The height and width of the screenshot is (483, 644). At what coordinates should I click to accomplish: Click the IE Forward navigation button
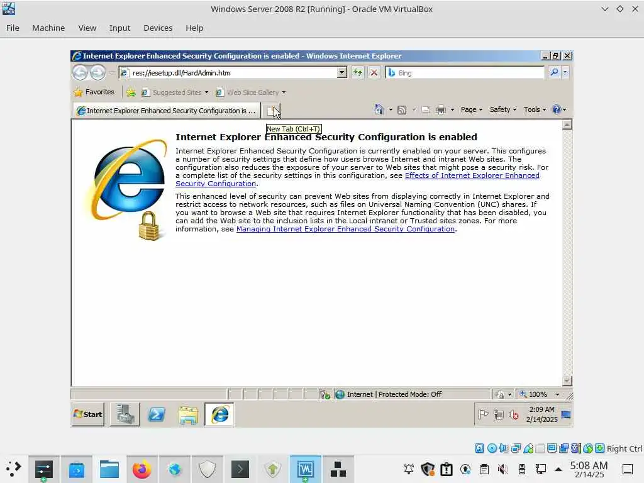coord(97,73)
